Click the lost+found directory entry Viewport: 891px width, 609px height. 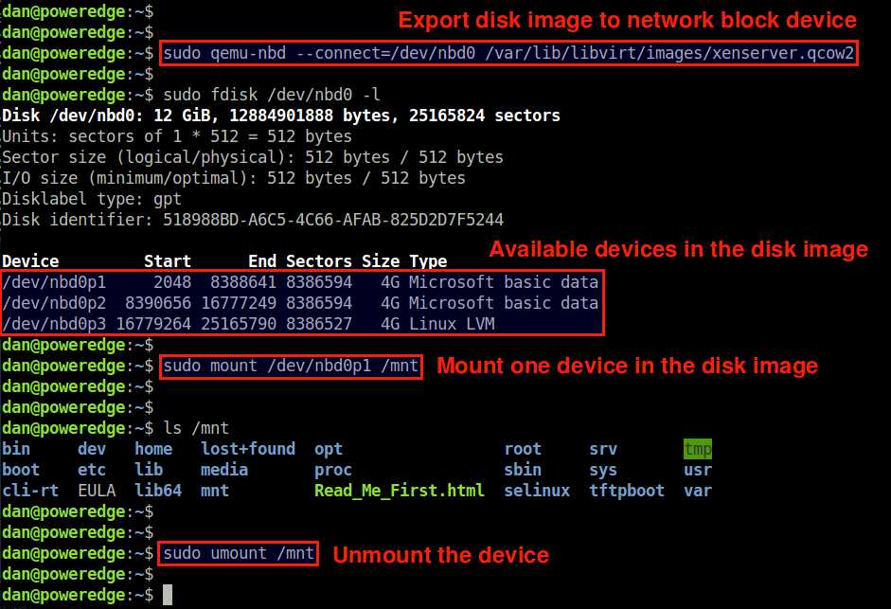click(248, 449)
